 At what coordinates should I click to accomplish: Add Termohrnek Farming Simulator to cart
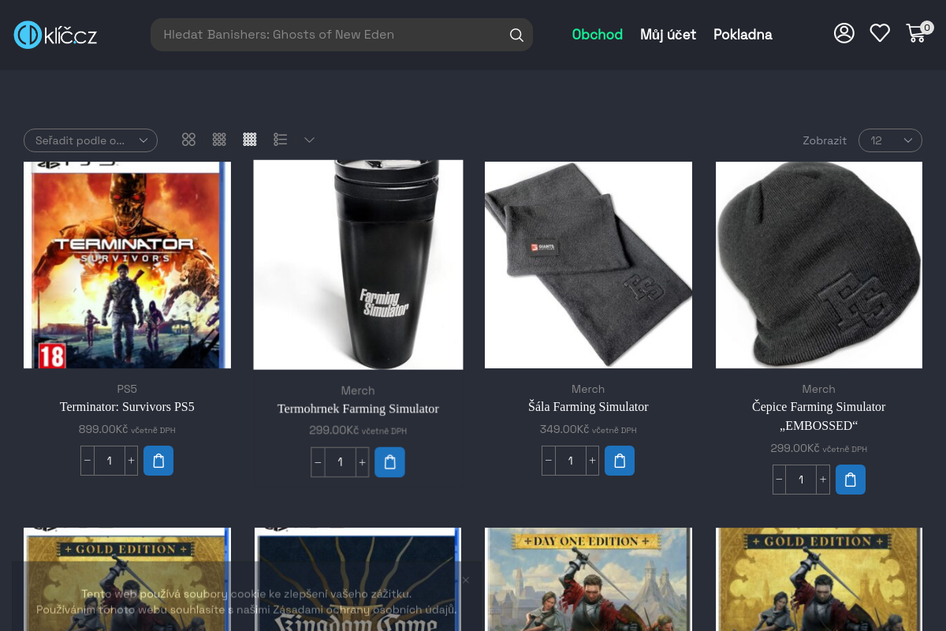(x=389, y=462)
